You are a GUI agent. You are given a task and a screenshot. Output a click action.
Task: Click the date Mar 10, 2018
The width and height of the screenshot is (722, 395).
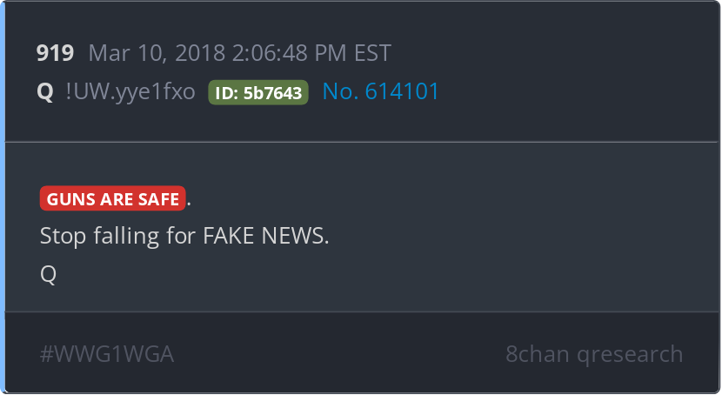tap(157, 53)
